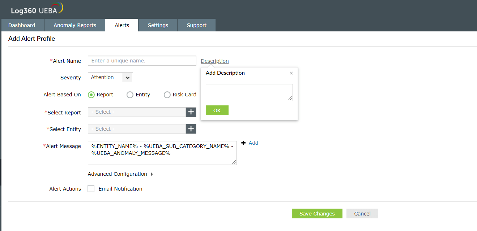477x231 pixels.
Task: Click OK in the Add Description popup
Action: [217, 110]
